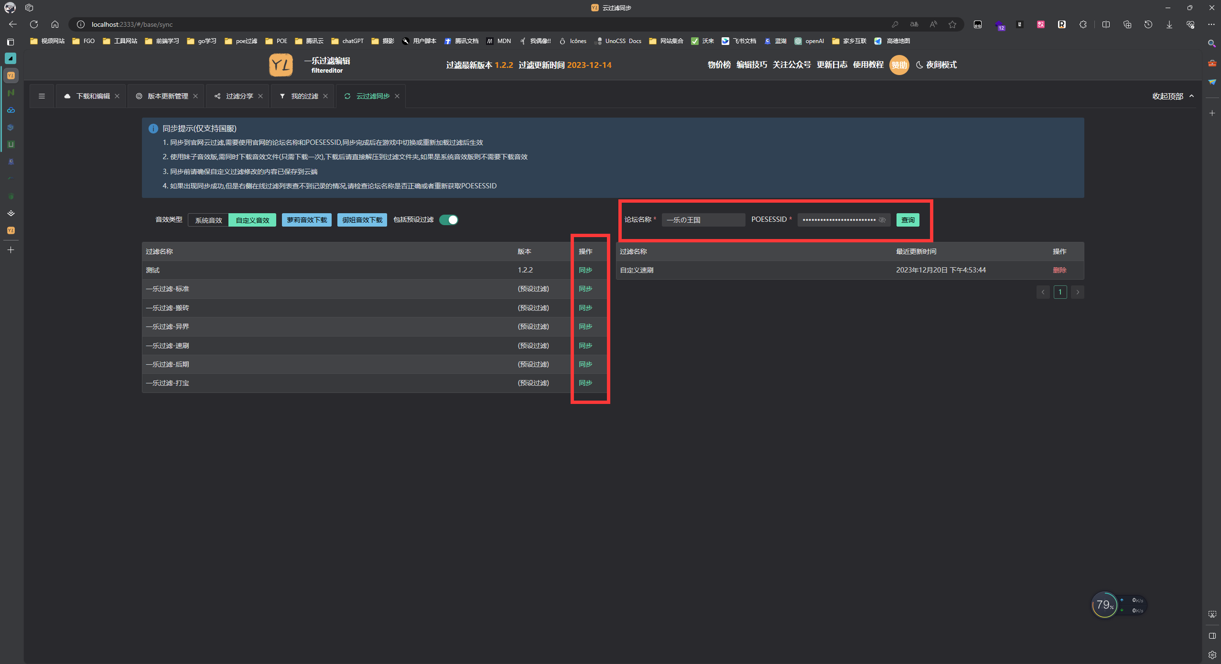Go back with browser back arrow
Image resolution: width=1221 pixels, height=664 pixels.
[13, 24]
